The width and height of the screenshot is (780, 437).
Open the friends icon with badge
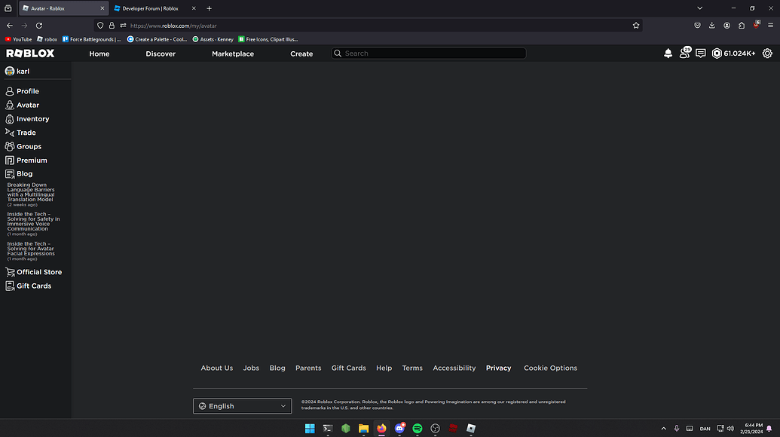click(685, 53)
